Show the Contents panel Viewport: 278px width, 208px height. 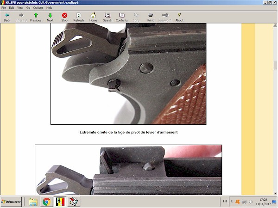click(x=122, y=18)
